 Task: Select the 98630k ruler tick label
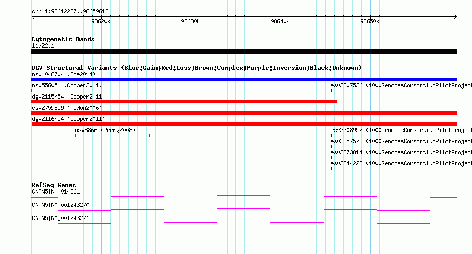(190, 21)
